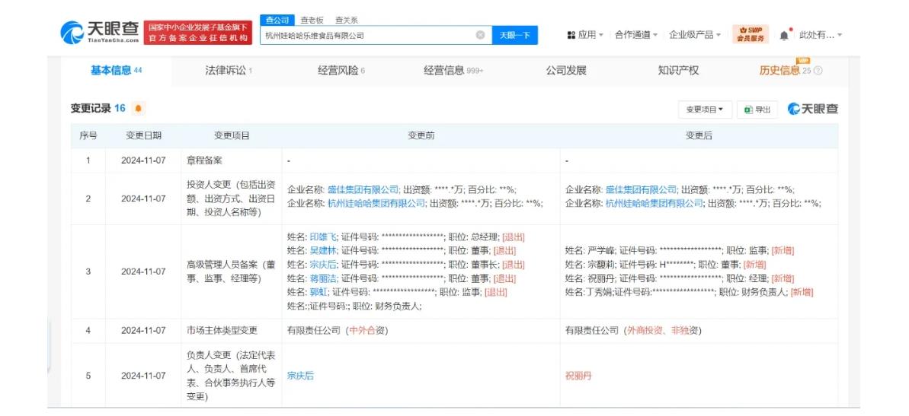Select the 丁秀娟 财务负责人 entry text

(689, 292)
